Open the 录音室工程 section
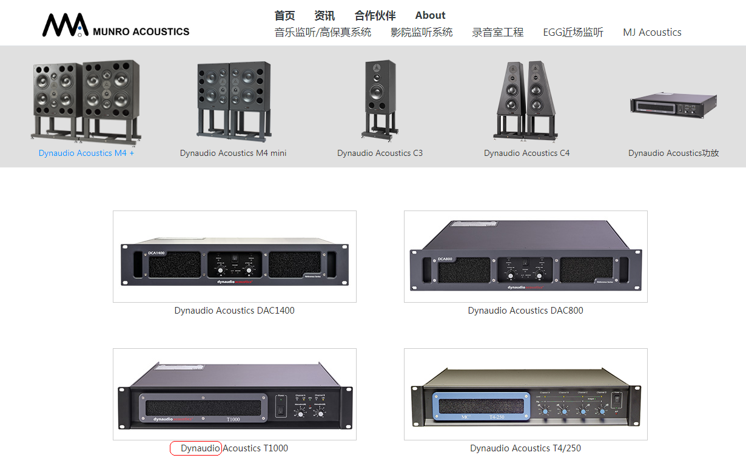The height and width of the screenshot is (475, 746). (x=497, y=32)
